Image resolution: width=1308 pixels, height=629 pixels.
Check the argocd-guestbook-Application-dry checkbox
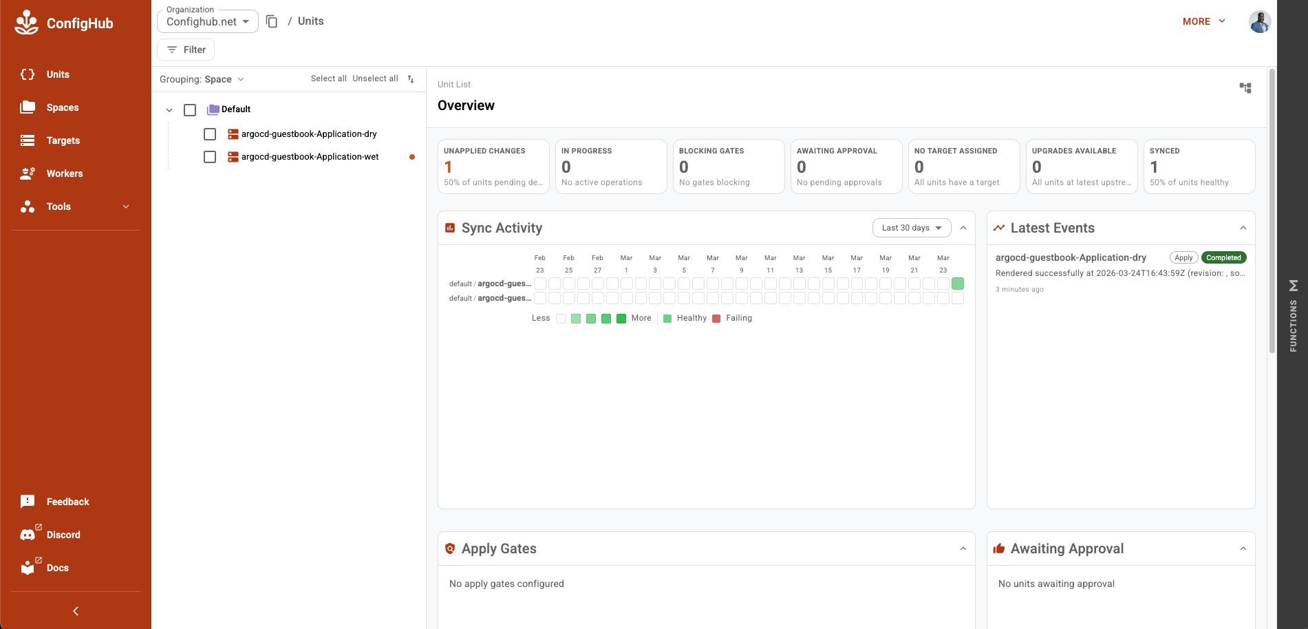(210, 134)
